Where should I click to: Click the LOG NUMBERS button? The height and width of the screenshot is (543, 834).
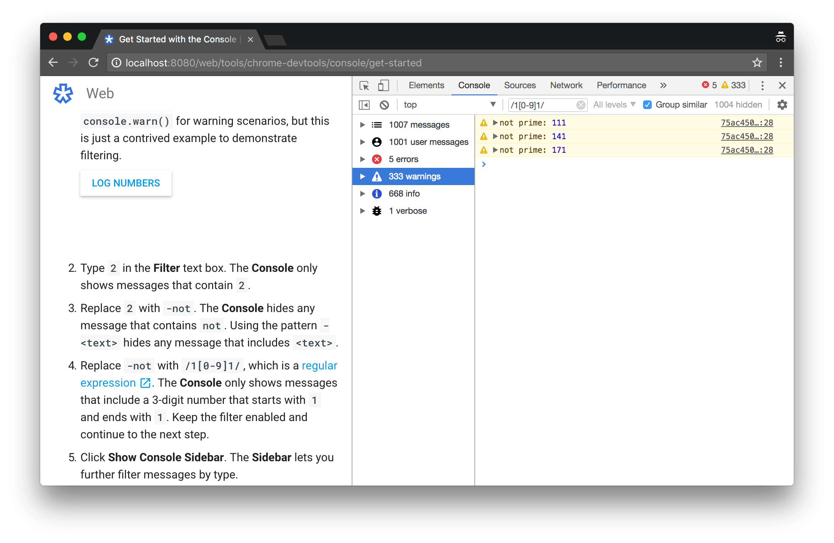pos(126,183)
